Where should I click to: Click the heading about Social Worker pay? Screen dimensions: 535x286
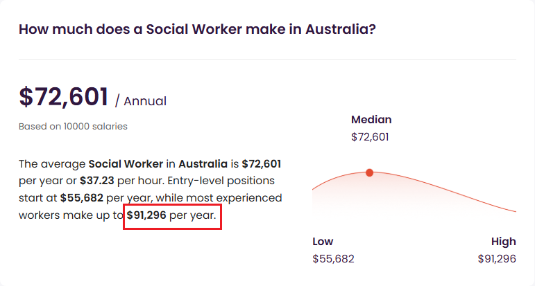(x=198, y=30)
